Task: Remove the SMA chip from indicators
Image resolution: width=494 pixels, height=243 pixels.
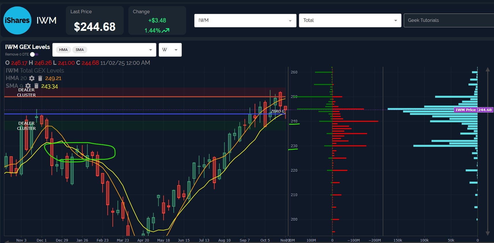Action: point(80,50)
